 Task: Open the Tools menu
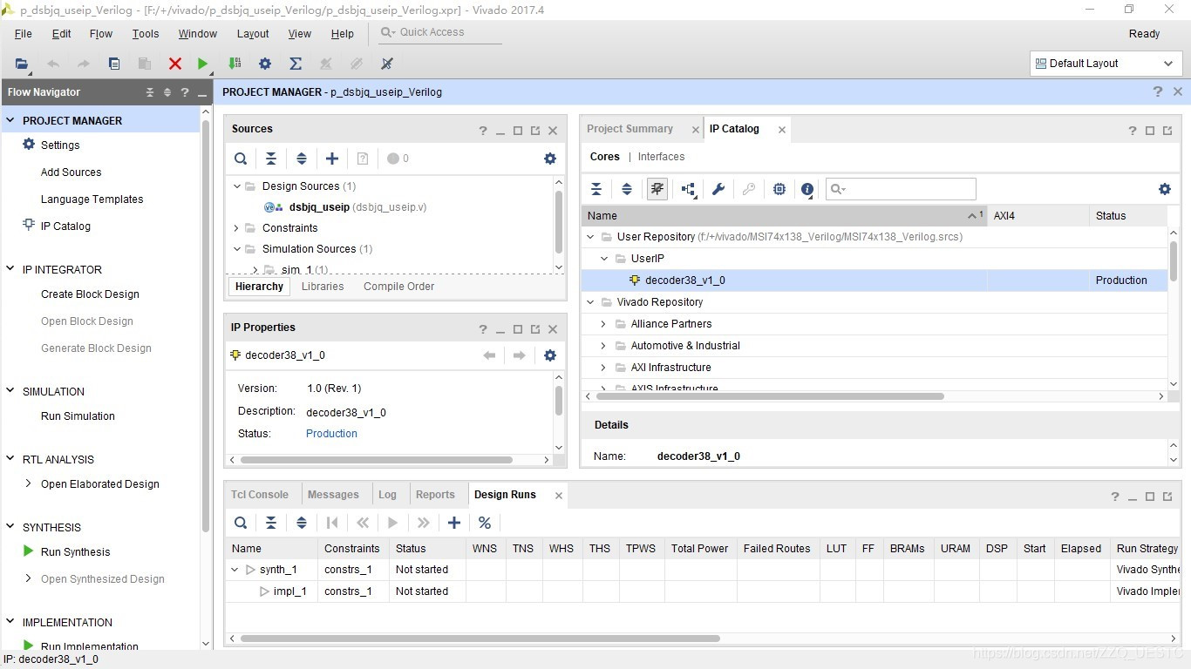[146, 34]
